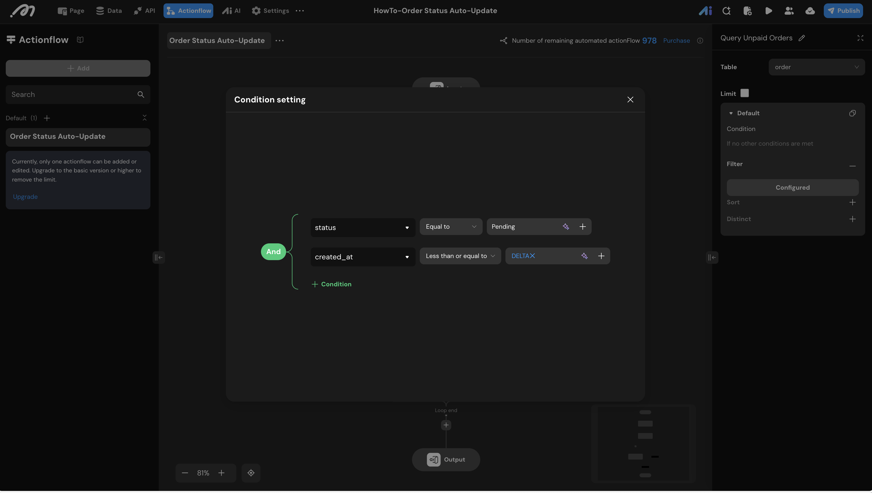
Task: Click the play preview icon
Action: click(769, 11)
